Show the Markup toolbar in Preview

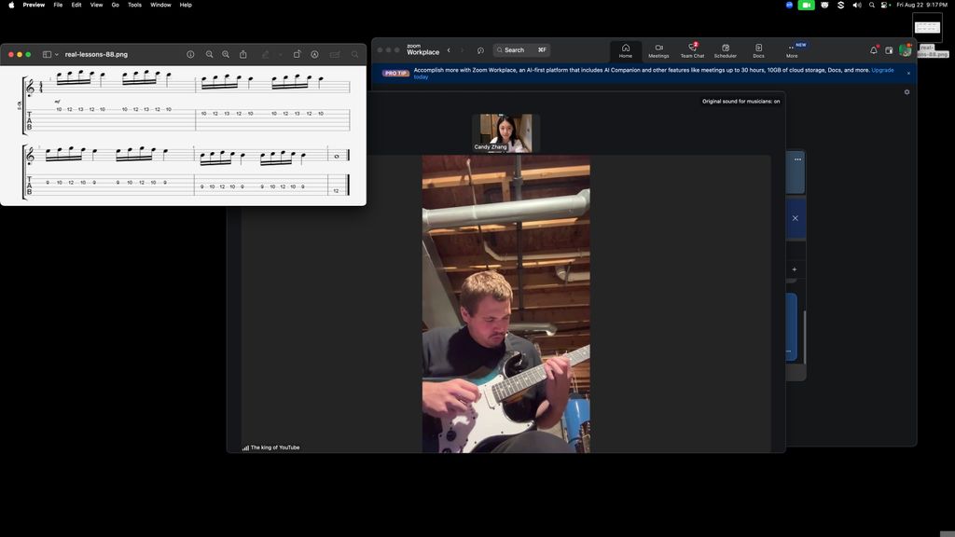pyautogui.click(x=314, y=55)
